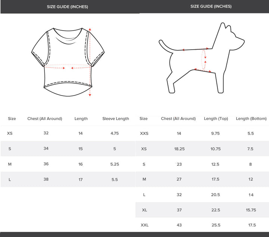The width and height of the screenshot is (269, 237).
Task: Click the 4.75 sleeve length value
Action: 115,133
